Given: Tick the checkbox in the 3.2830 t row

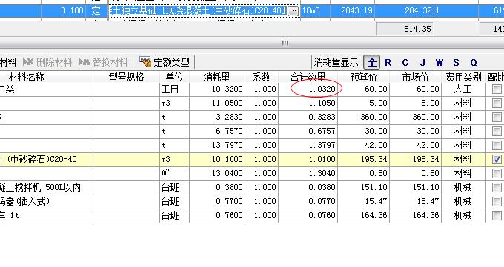Looking at the screenshot, I should click(497, 117).
